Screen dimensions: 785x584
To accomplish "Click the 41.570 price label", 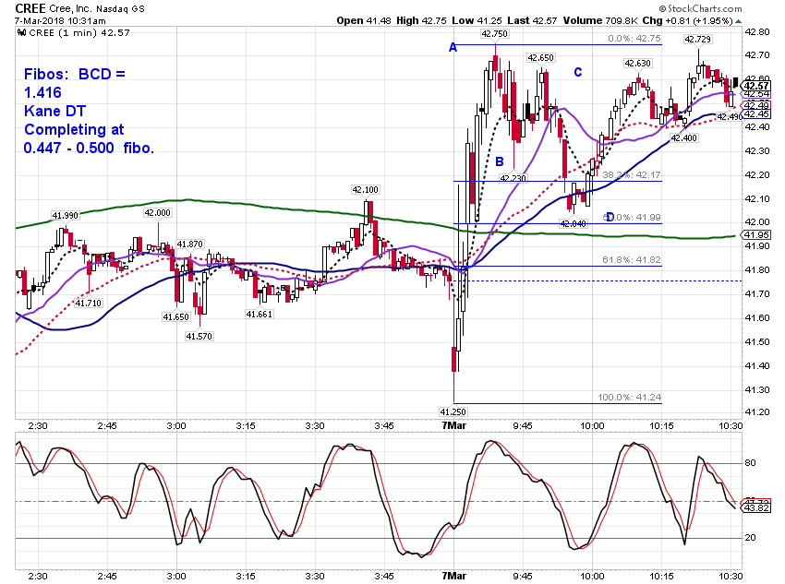I will (199, 337).
